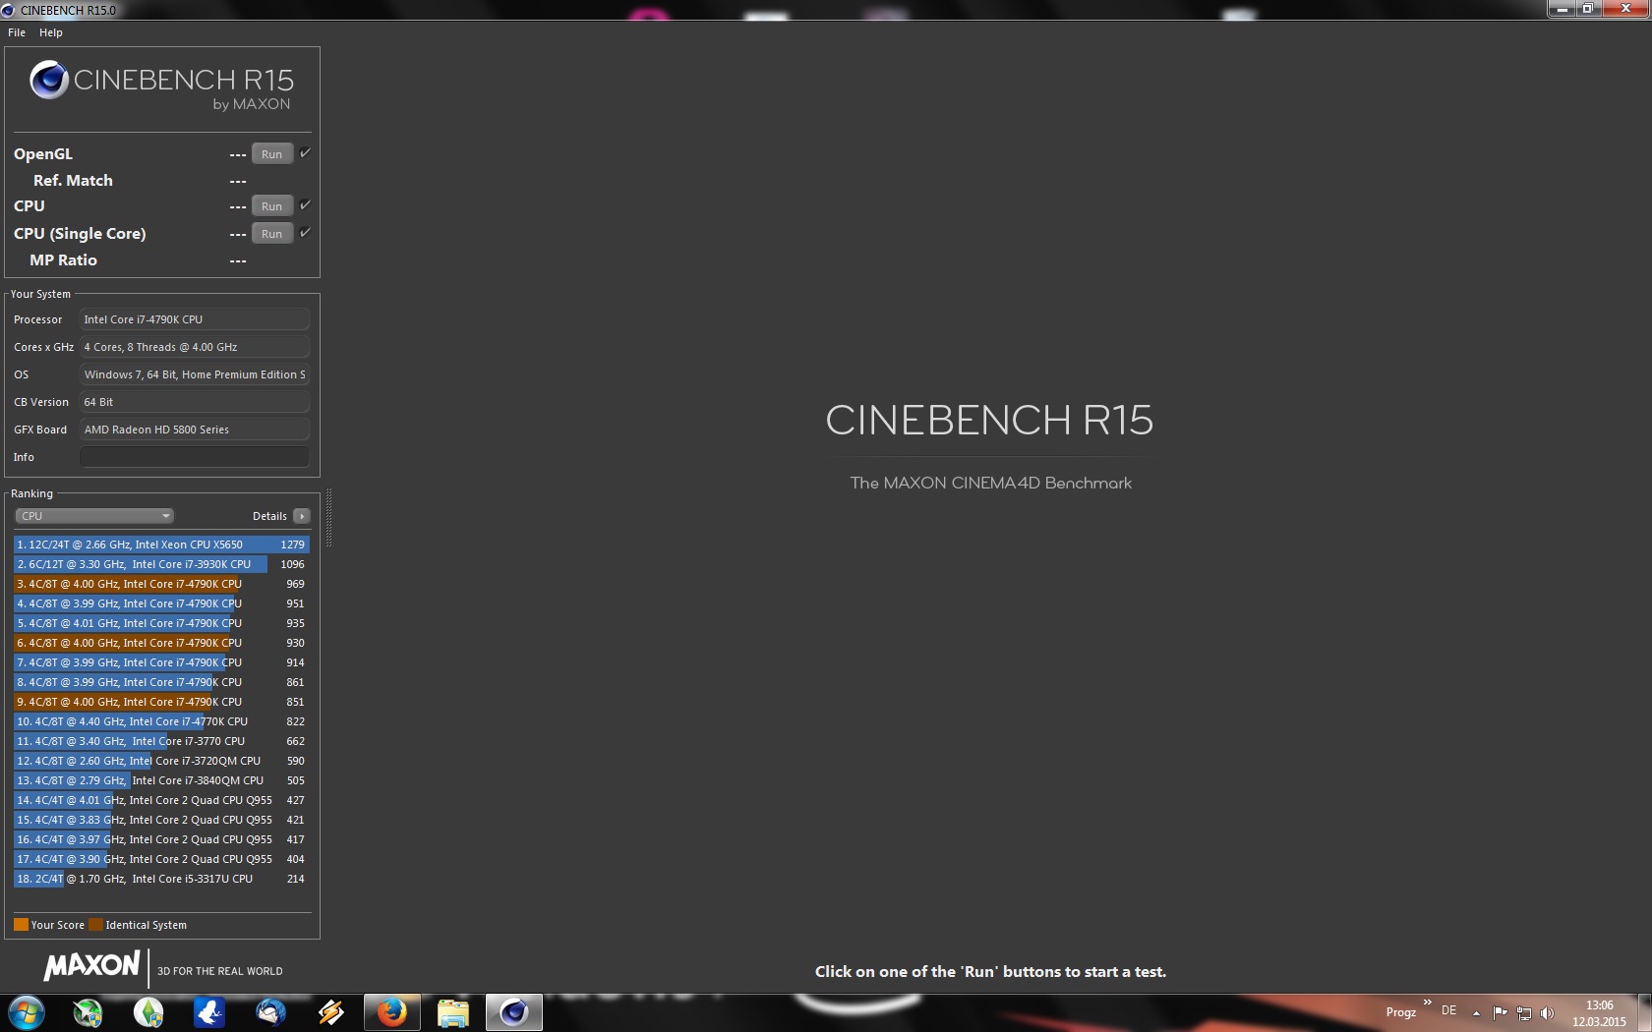Click the panel splitter handle beside Ranking

click(328, 518)
